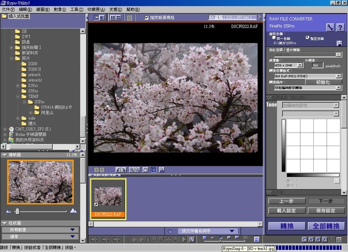The width and height of the screenshot is (348, 252).
Task: Select the DSCF0222.RAF thumbnail in filmstrip
Action: click(x=108, y=199)
